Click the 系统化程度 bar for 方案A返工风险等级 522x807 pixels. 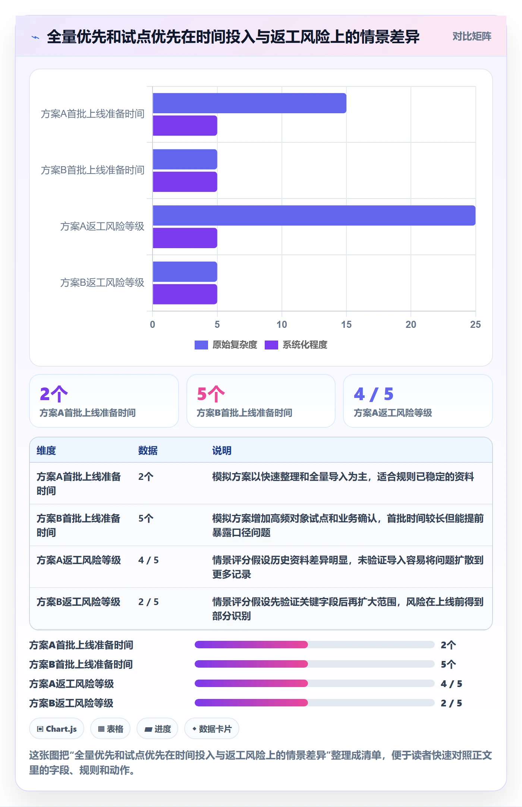185,238
